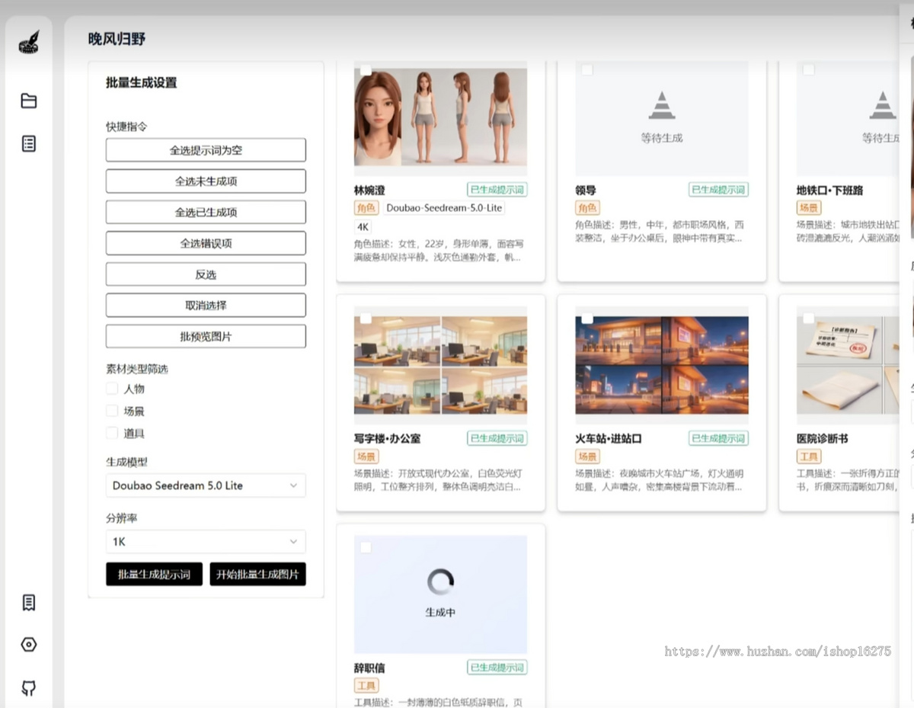Click the 全选未生成项 button
The image size is (914, 708).
(206, 181)
